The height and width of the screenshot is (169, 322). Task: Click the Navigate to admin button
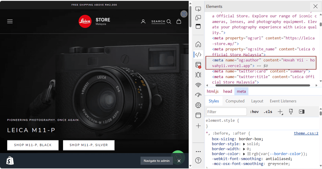pyautogui.click(x=156, y=161)
